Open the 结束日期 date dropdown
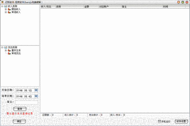This screenshot has width=190, height=126. 36,96
